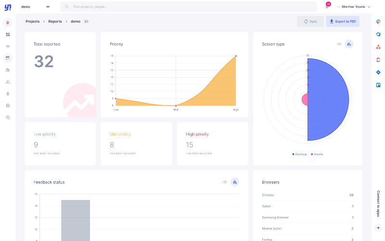Connect the ClickUp app icon
Screen dimensions: 385x241
click(x=378, y=59)
